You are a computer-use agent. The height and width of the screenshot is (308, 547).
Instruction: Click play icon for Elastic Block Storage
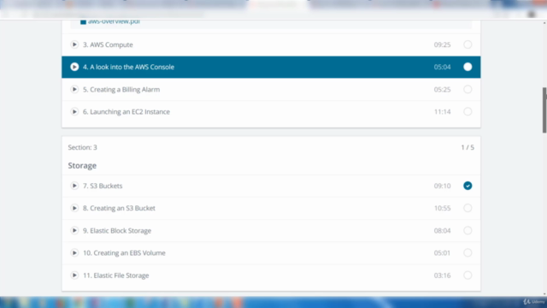pyautogui.click(x=74, y=230)
